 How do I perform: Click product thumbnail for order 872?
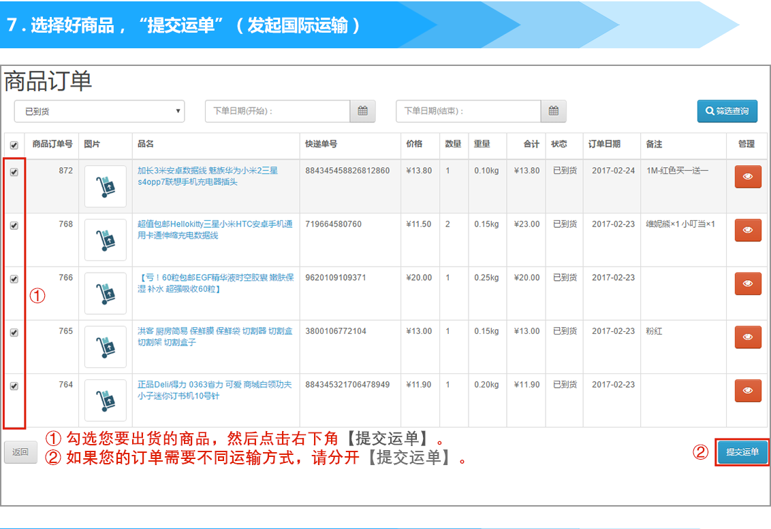point(105,186)
